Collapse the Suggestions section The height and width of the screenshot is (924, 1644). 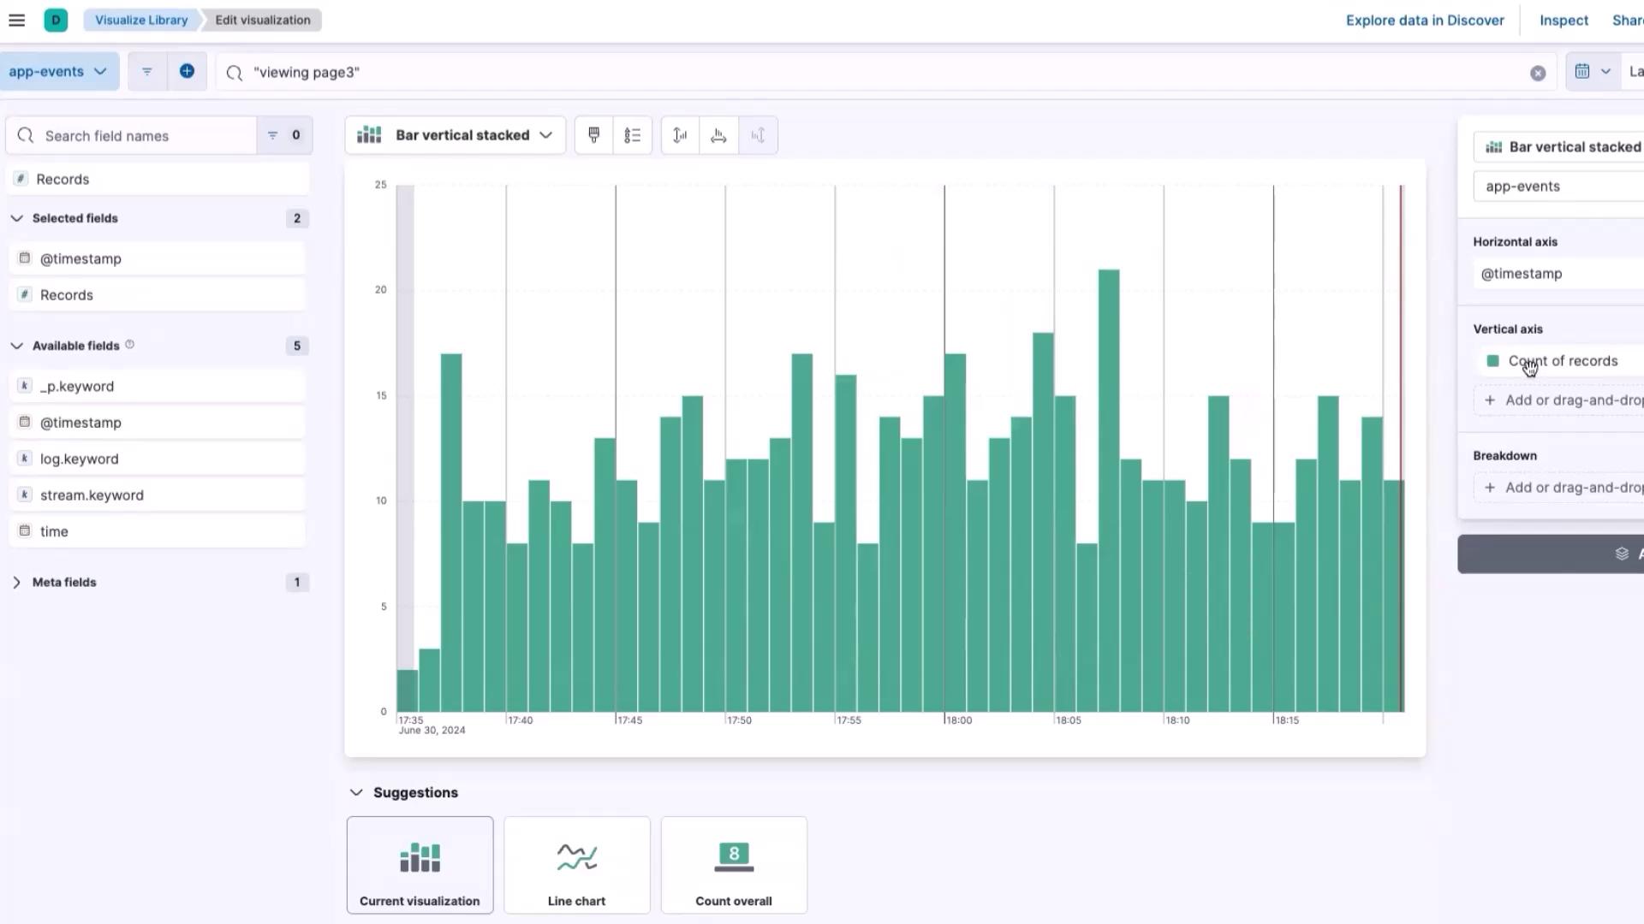tap(356, 793)
